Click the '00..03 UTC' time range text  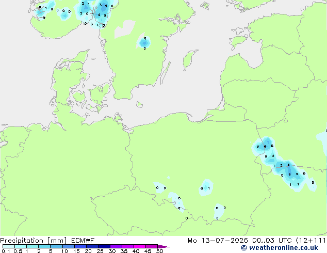coord(272,241)
